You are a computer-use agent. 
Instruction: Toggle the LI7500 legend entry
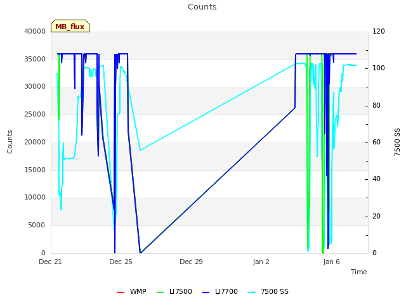[x=174, y=291]
